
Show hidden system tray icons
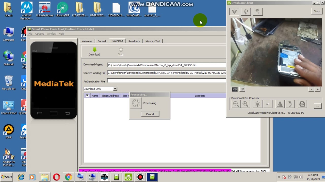coord(279,177)
